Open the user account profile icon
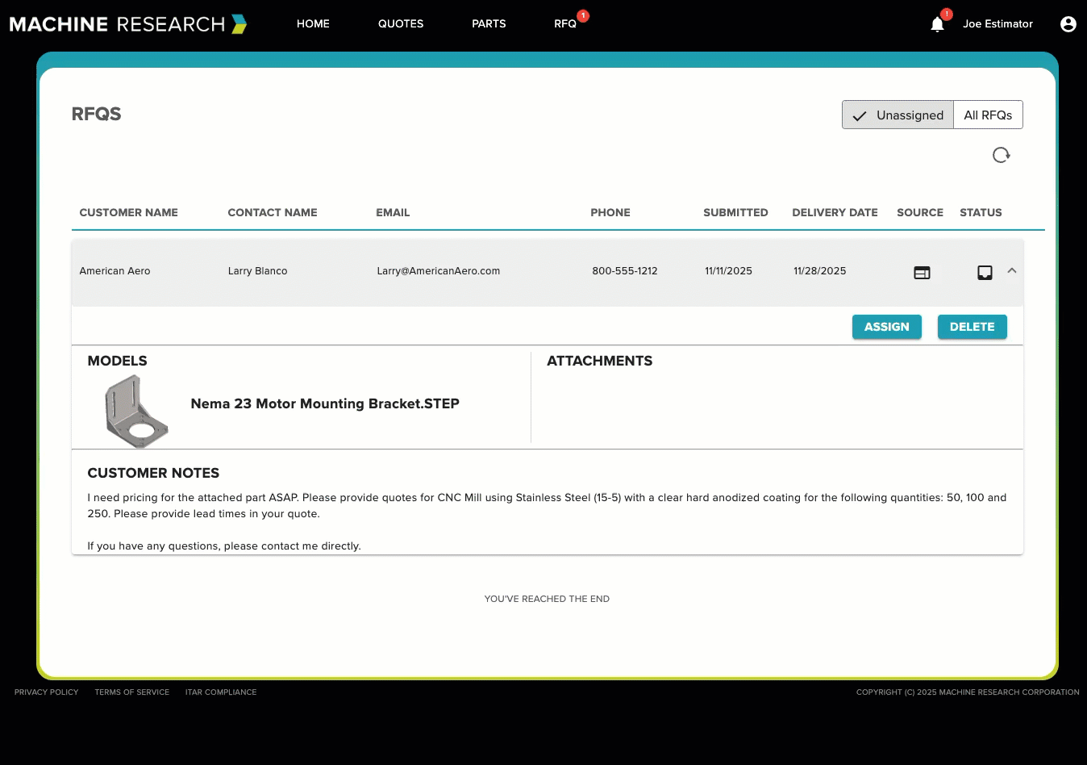Image resolution: width=1087 pixels, height=765 pixels. 1068,24
